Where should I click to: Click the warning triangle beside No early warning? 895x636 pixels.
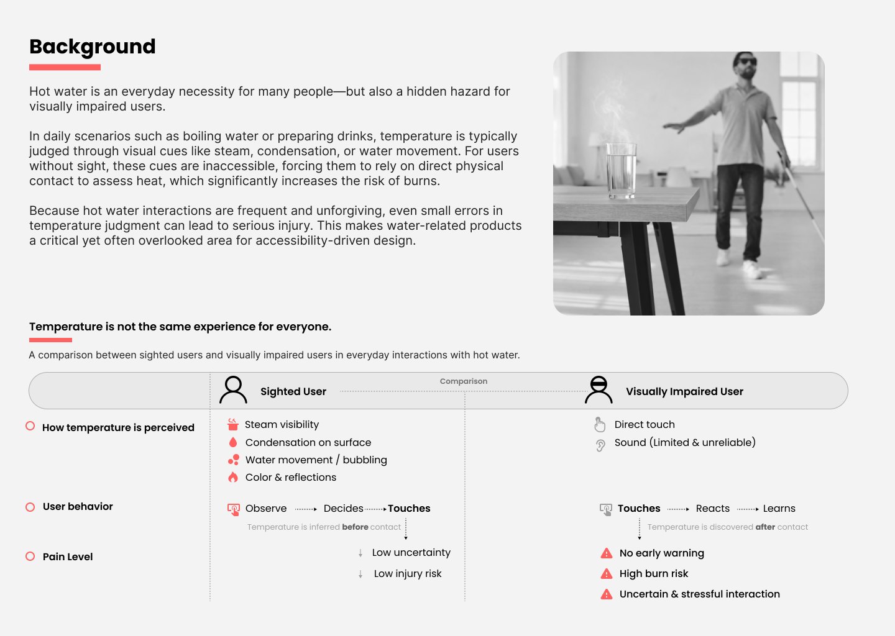click(x=607, y=553)
